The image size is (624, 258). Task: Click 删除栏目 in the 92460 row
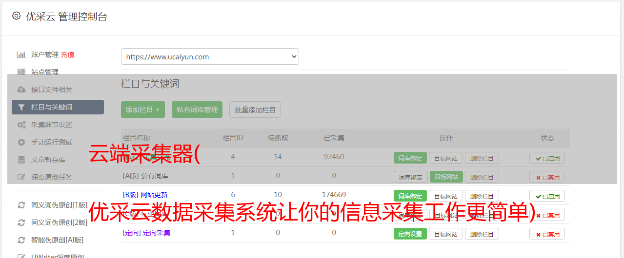coord(482,158)
